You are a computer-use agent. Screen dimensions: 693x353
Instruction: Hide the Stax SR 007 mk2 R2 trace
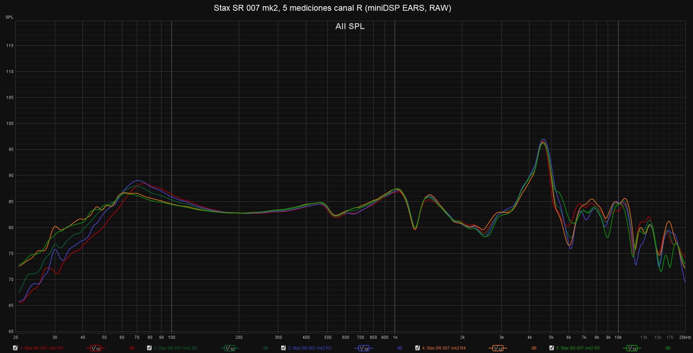(x=149, y=348)
